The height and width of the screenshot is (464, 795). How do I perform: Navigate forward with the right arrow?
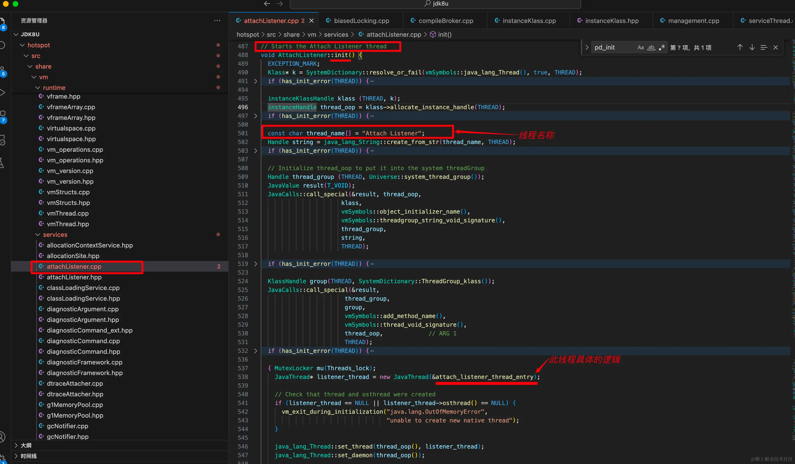pos(279,3)
